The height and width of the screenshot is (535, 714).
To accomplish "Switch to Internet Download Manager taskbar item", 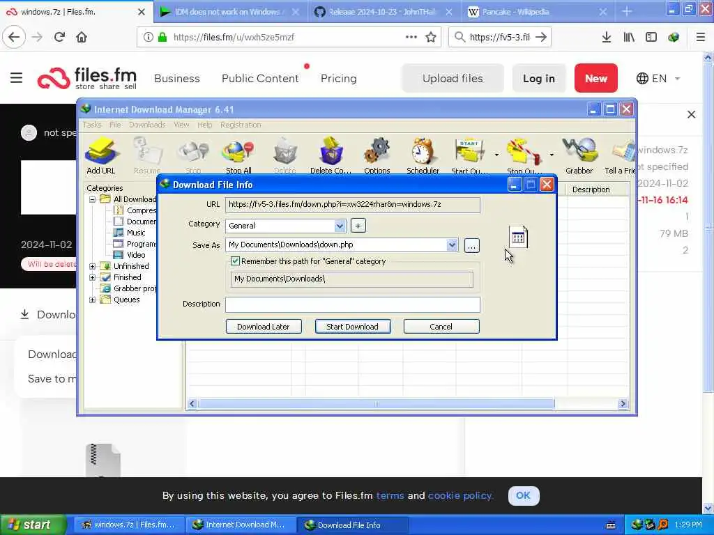I will [x=241, y=525].
